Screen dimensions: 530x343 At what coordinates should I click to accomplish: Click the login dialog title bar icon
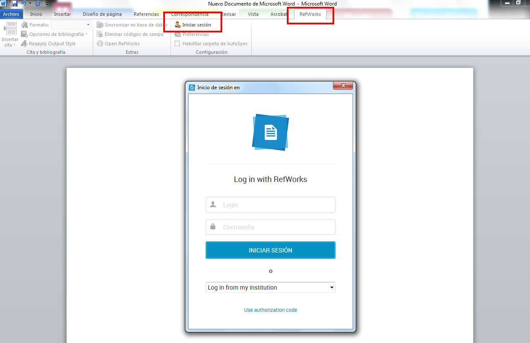click(192, 87)
